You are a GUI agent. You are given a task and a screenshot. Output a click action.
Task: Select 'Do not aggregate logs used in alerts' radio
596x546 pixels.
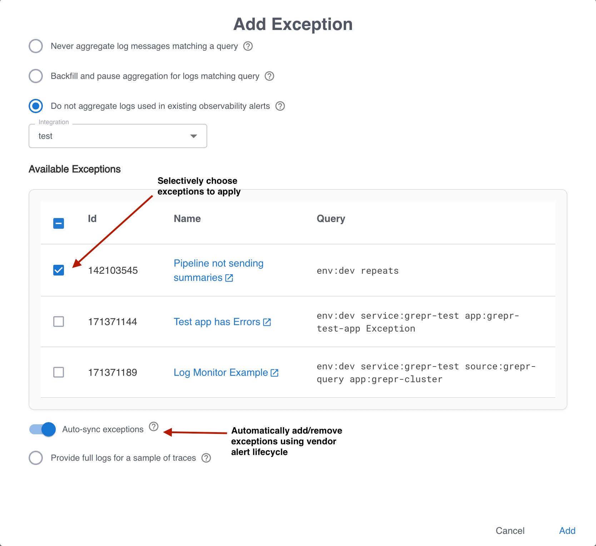(x=36, y=106)
